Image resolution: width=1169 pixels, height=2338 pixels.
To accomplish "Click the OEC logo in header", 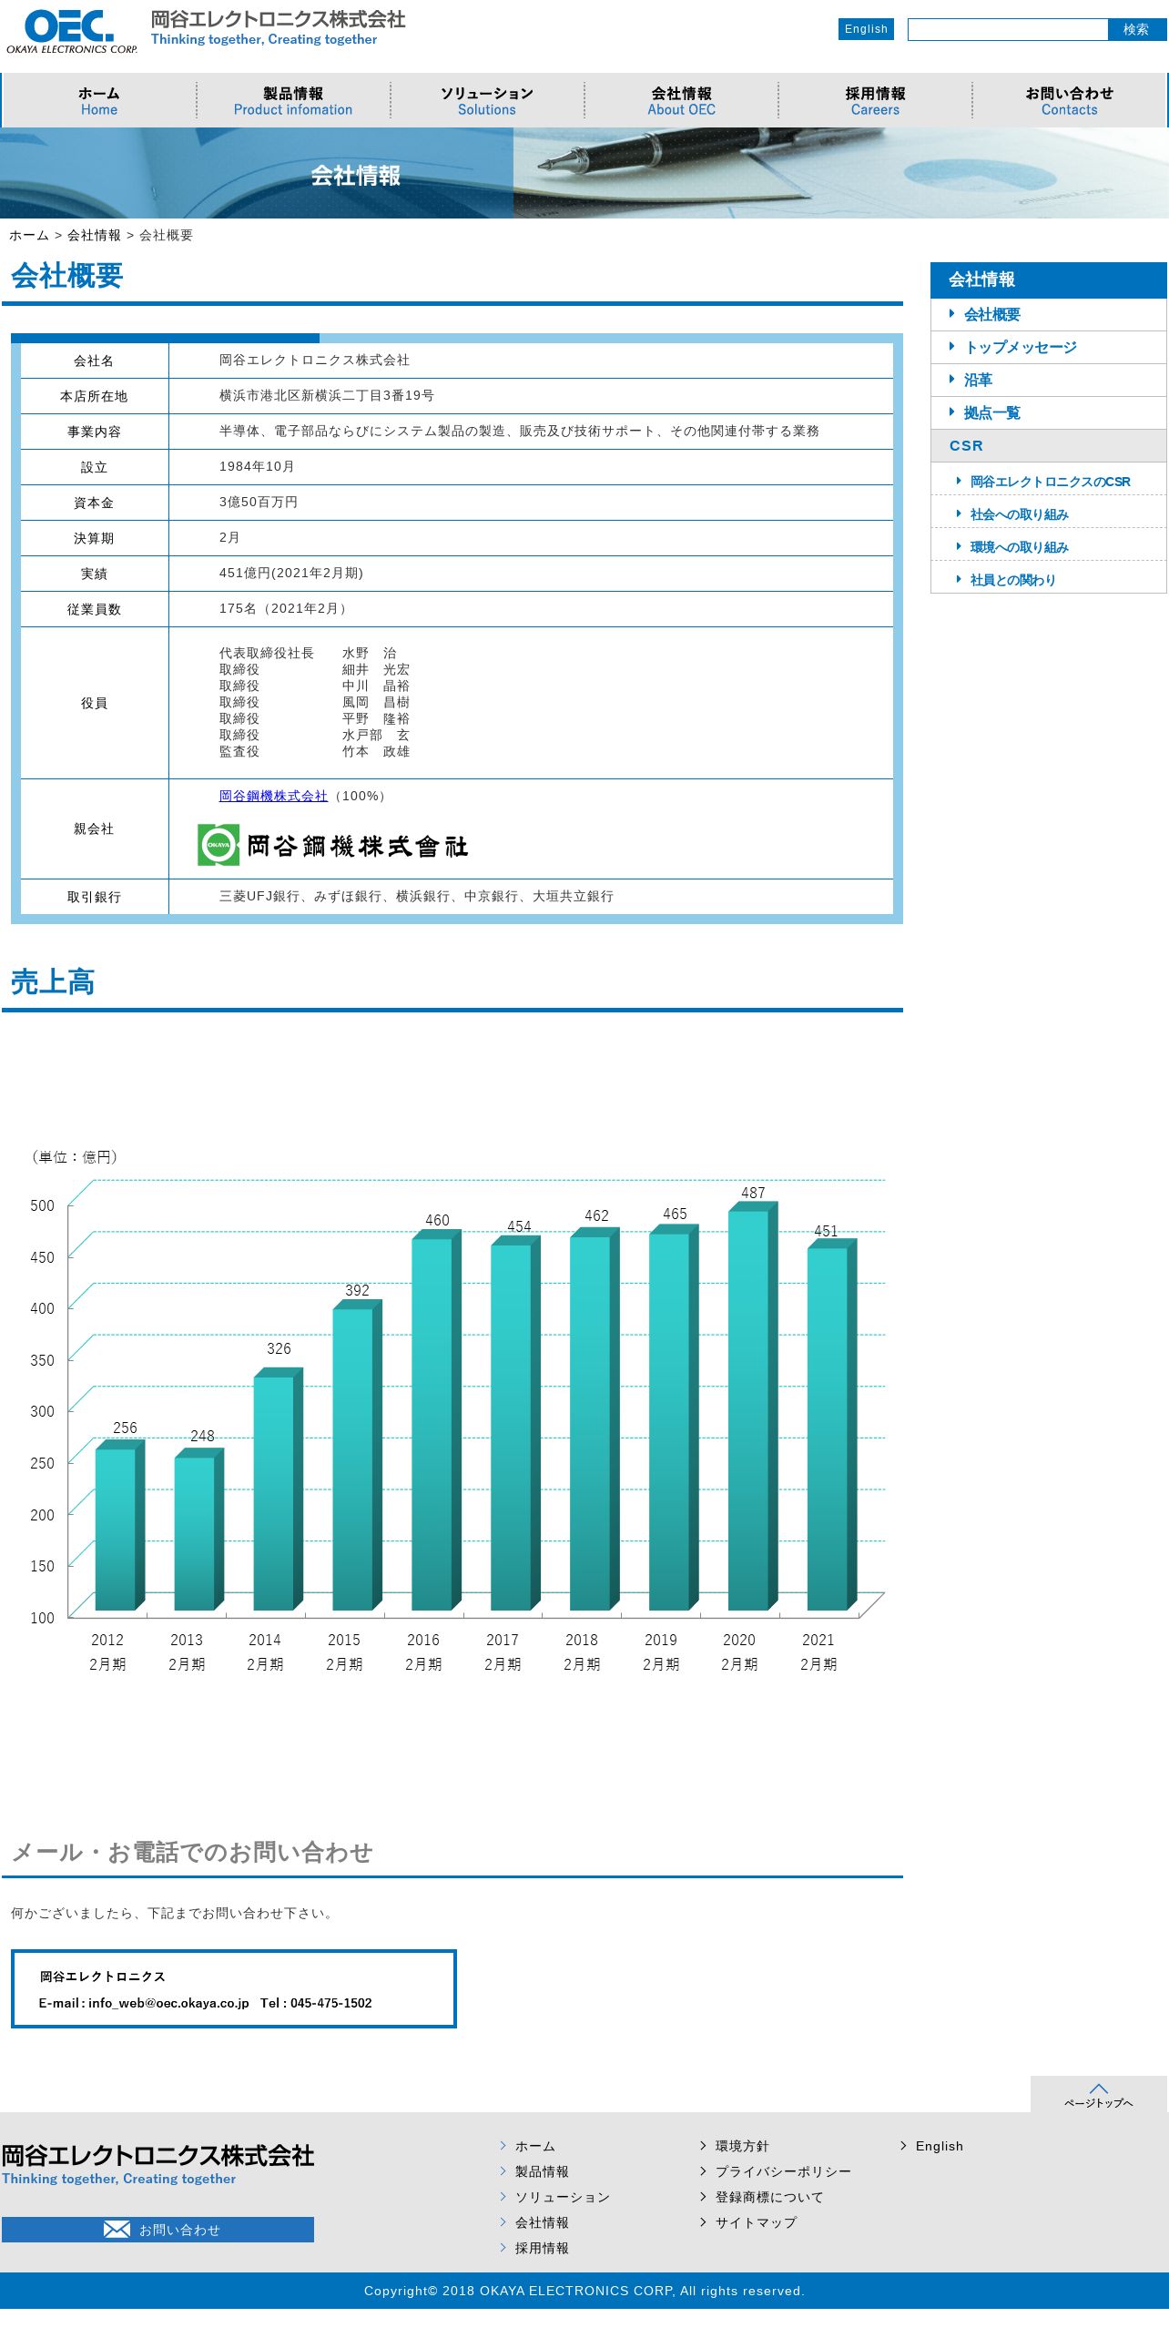I will (x=72, y=32).
